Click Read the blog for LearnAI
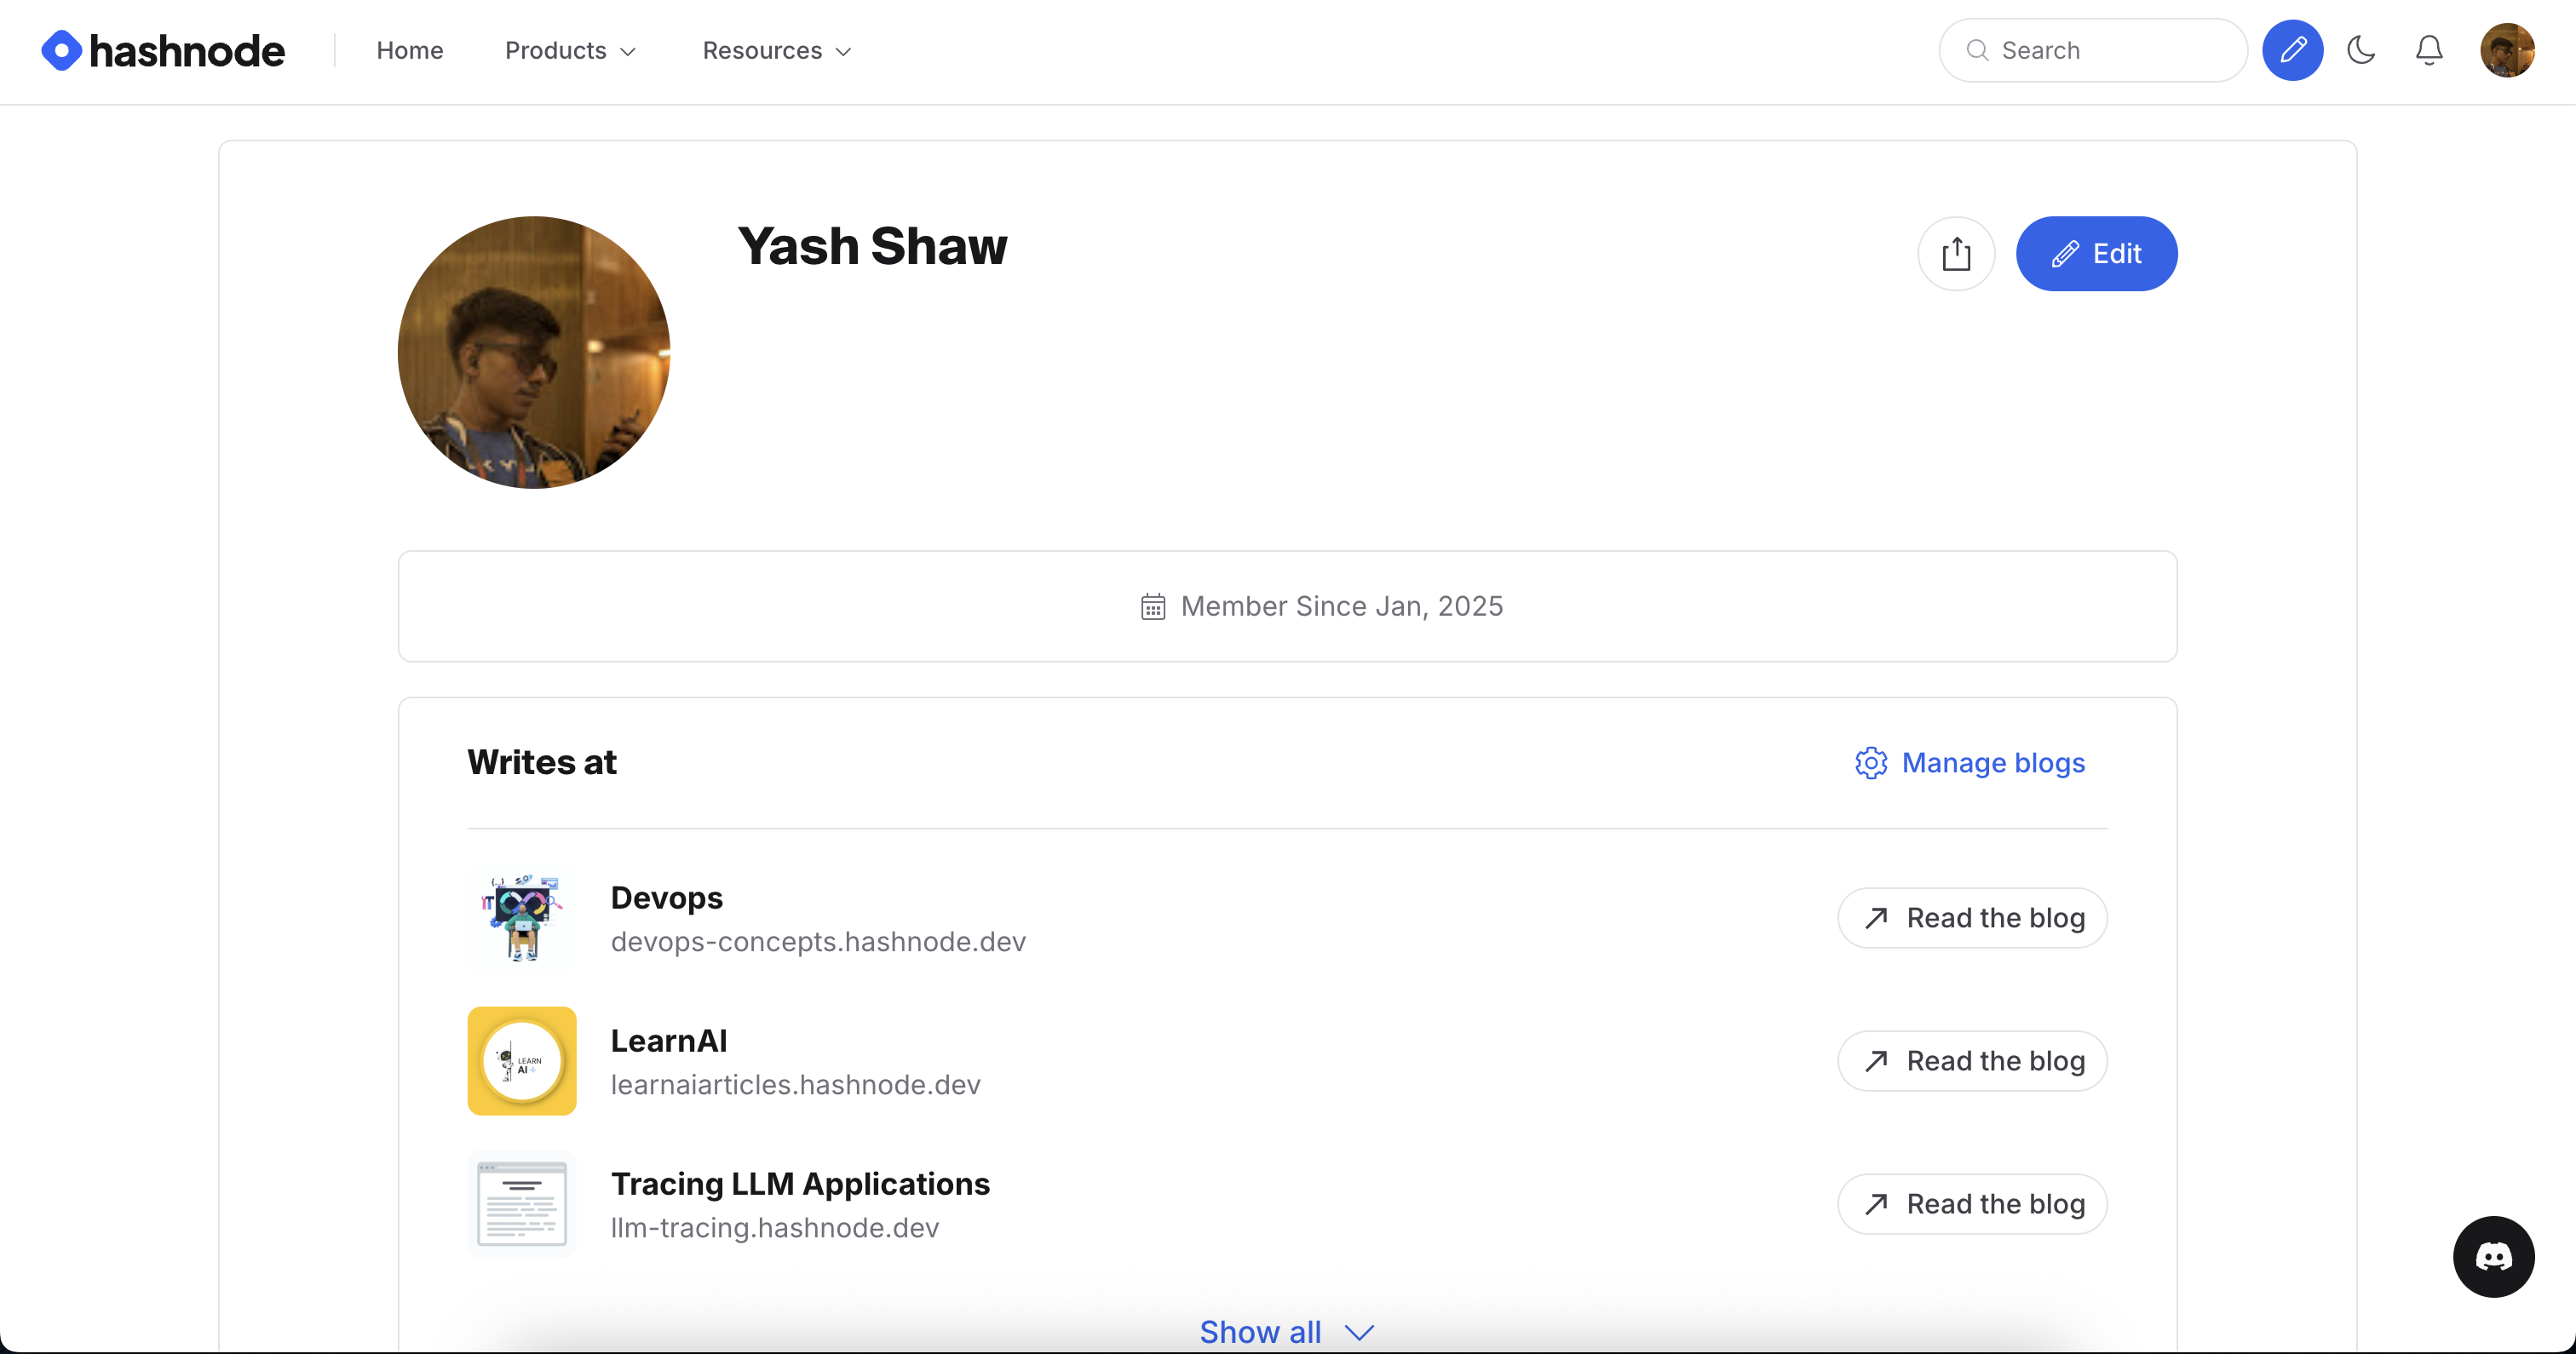Viewport: 2576px width, 1354px height. [x=1972, y=1061]
